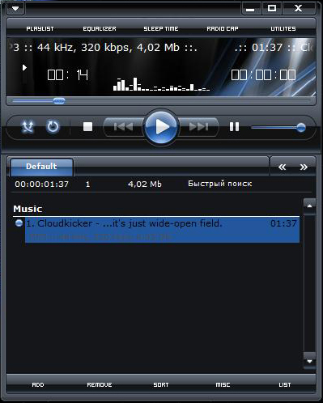Click the Music group header
323x403 pixels.
click(x=28, y=209)
